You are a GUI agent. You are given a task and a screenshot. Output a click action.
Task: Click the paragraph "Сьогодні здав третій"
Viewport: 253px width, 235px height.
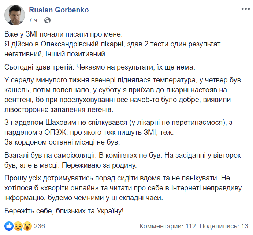tap(100, 67)
